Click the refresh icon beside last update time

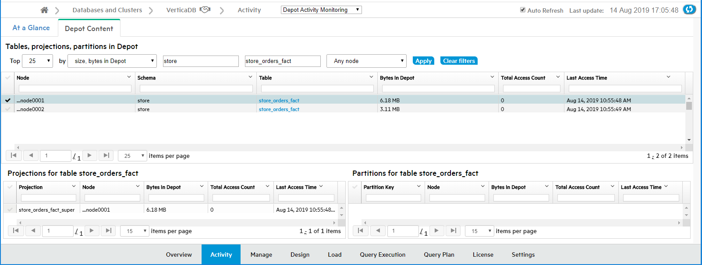click(689, 10)
